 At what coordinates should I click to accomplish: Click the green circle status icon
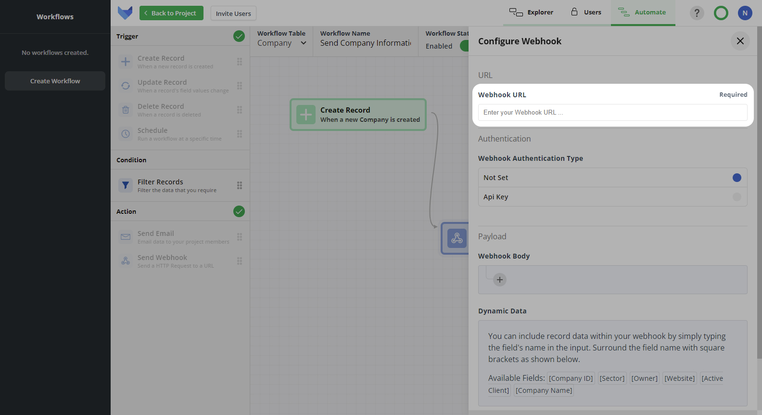pos(721,13)
